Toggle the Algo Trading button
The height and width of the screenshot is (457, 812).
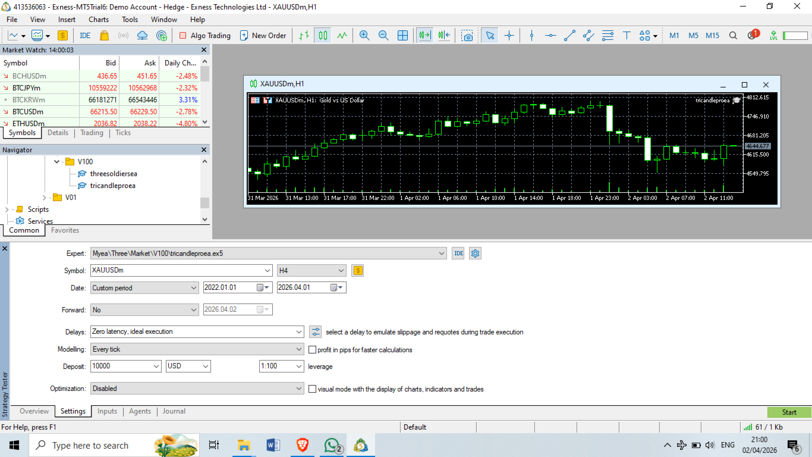[x=204, y=36]
